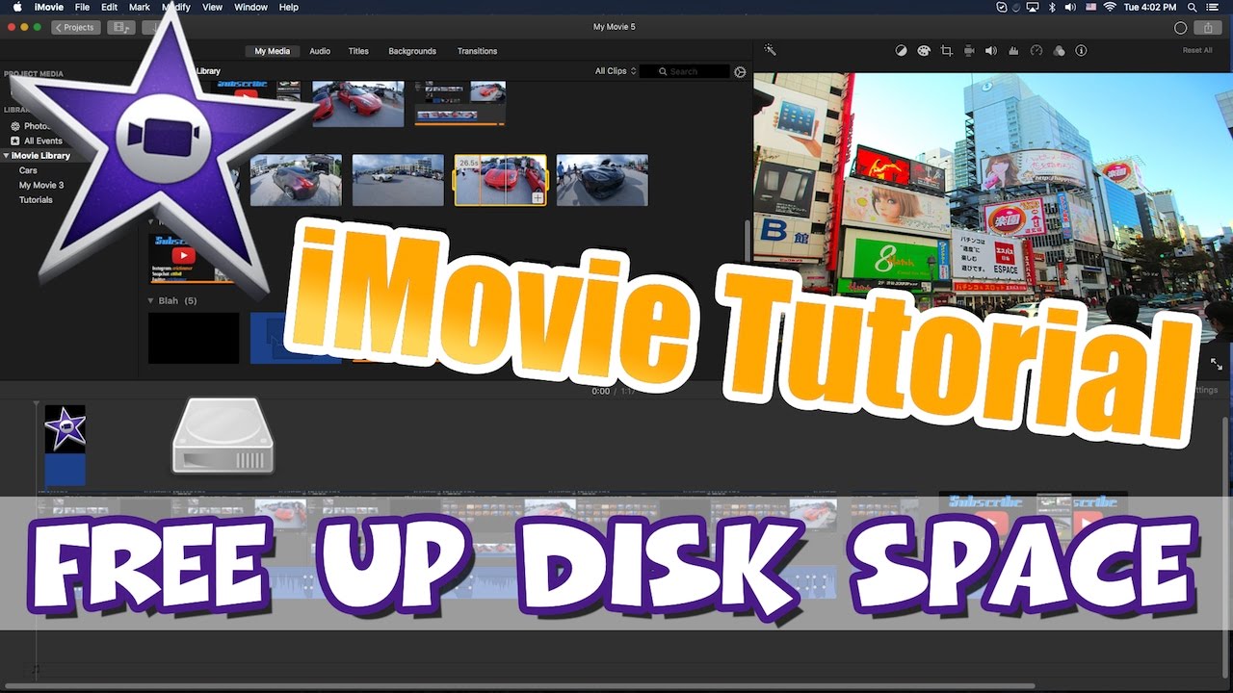Add selected clip with plus button
The width and height of the screenshot is (1233, 693).
(x=538, y=197)
